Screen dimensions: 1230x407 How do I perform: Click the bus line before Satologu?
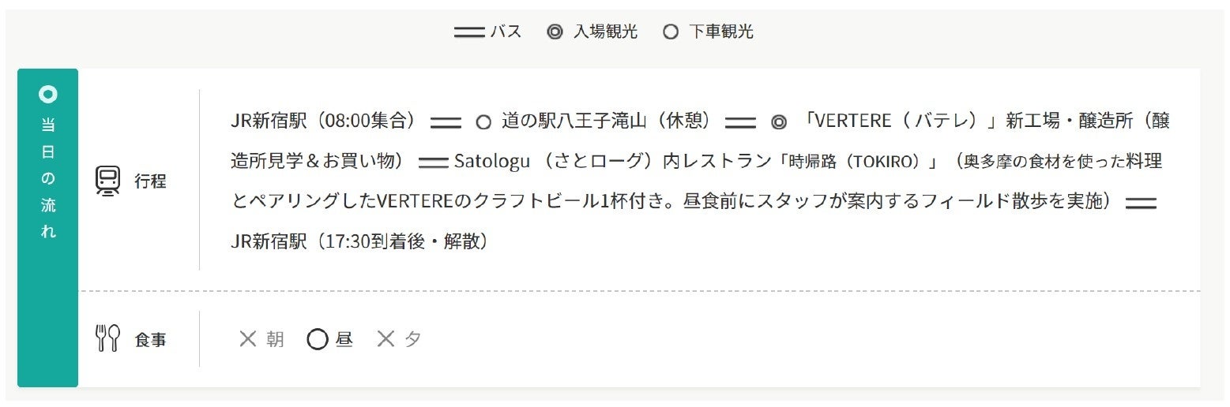434,162
